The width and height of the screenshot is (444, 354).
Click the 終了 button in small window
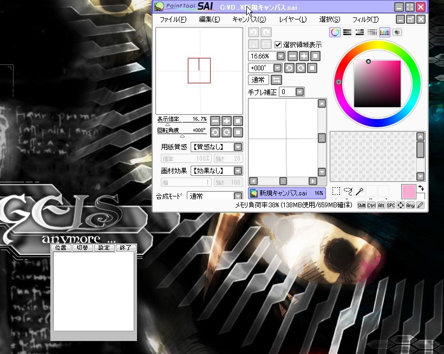tap(126, 248)
